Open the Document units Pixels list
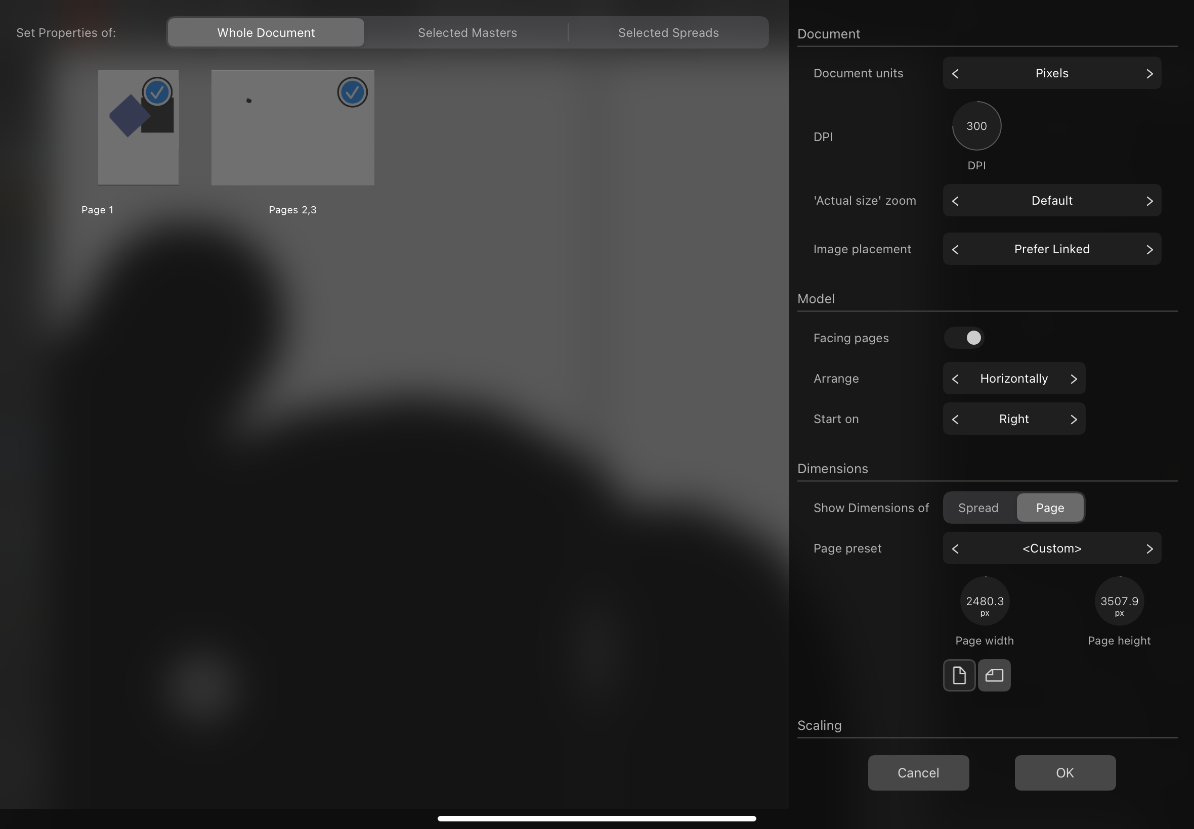This screenshot has width=1194, height=829. 1052,73
